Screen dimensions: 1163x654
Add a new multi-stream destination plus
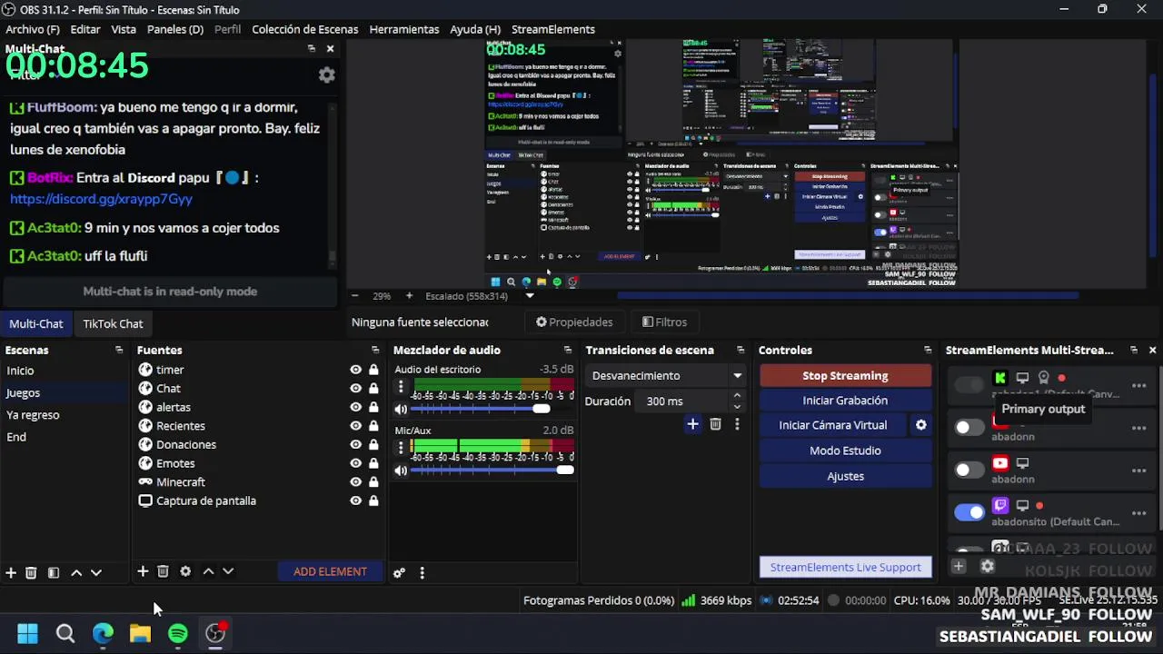[x=958, y=566]
